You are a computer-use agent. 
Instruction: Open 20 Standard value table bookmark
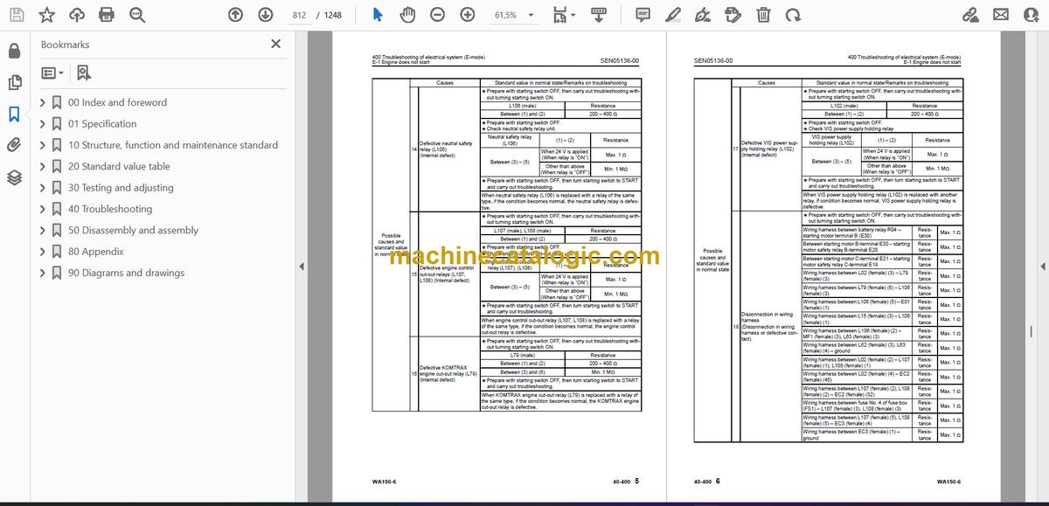[x=119, y=166]
